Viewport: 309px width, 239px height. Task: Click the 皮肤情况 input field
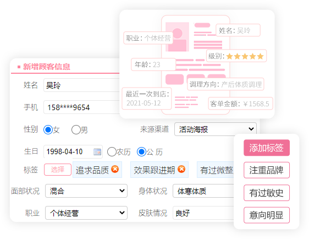point(203,213)
